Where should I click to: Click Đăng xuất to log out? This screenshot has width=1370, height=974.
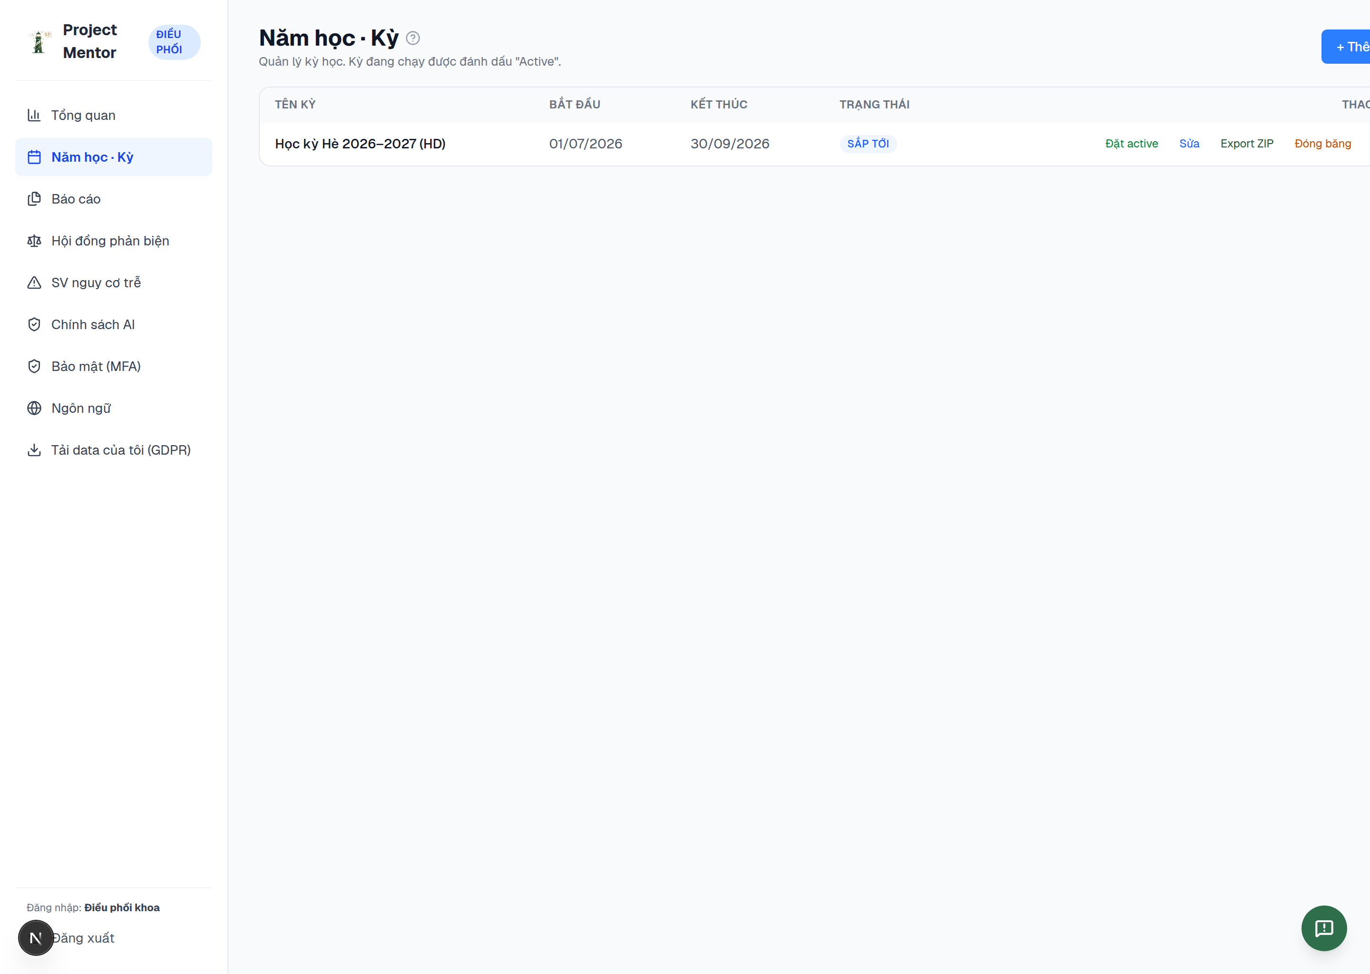83,938
